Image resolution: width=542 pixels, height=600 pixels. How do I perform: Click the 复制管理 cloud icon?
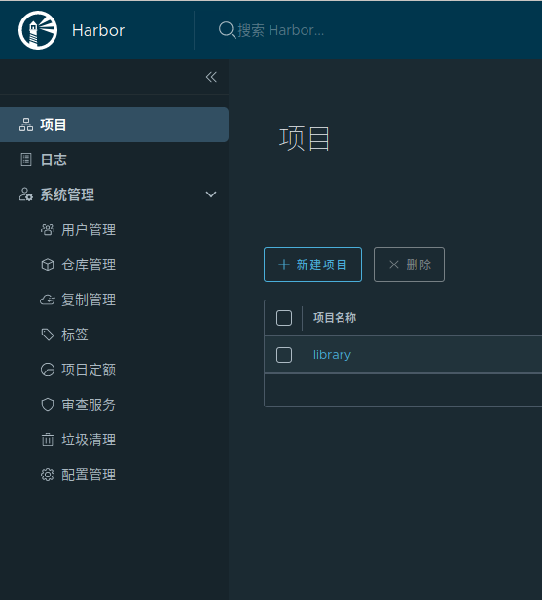[48, 300]
